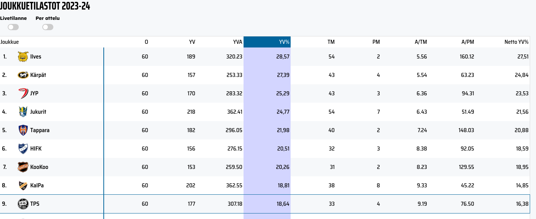Click Jukurit YV% value 24,77
The height and width of the screenshot is (219, 536).
coord(283,112)
